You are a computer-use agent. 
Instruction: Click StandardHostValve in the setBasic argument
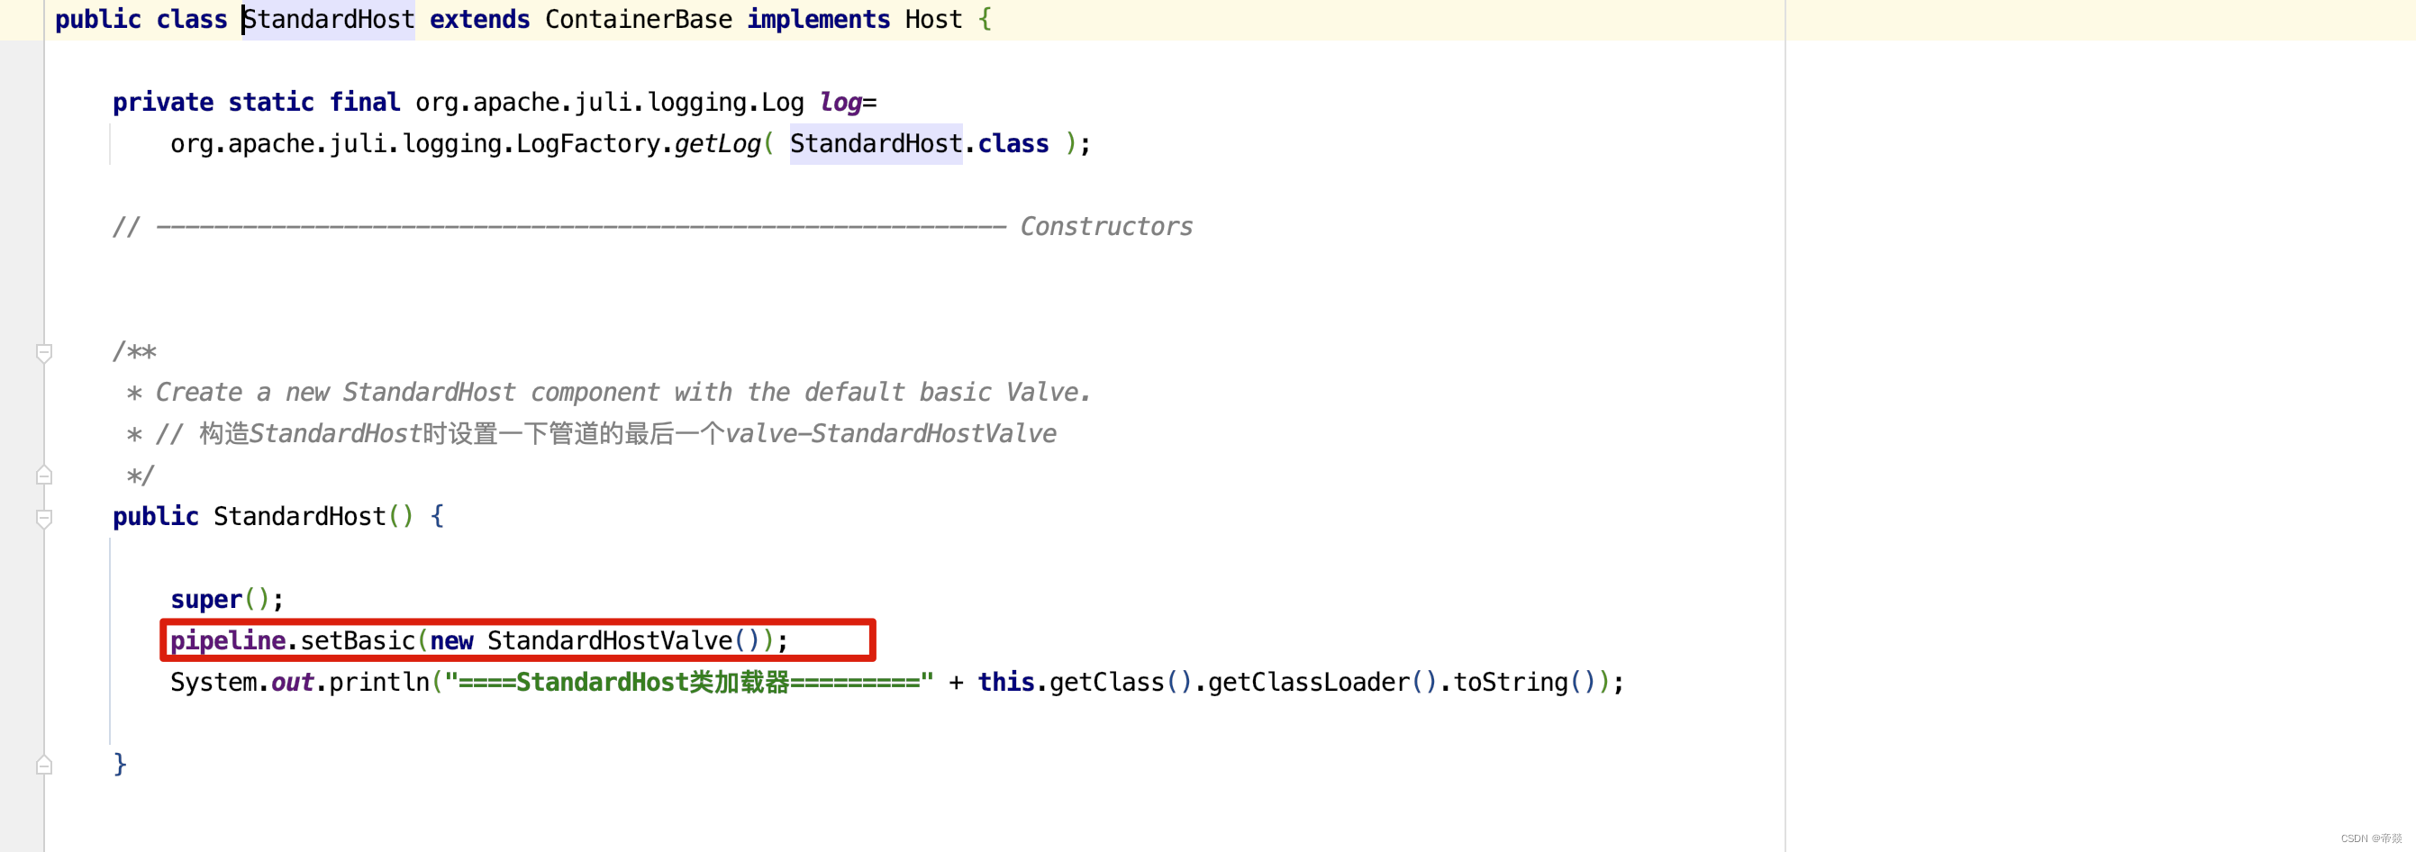(610, 640)
